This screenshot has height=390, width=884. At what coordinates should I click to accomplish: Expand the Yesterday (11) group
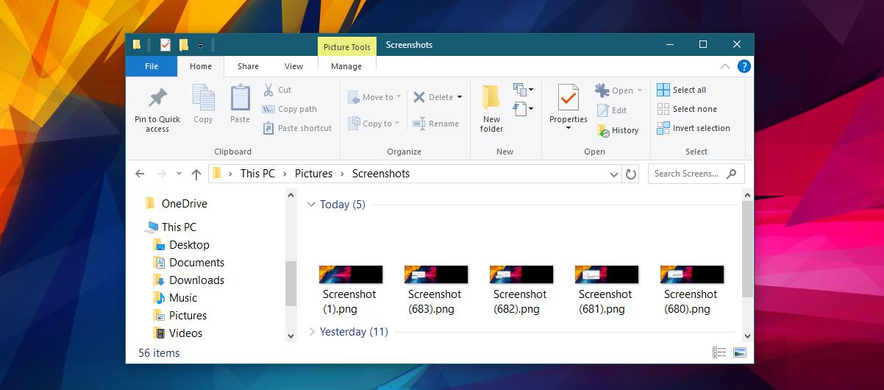[x=311, y=332]
